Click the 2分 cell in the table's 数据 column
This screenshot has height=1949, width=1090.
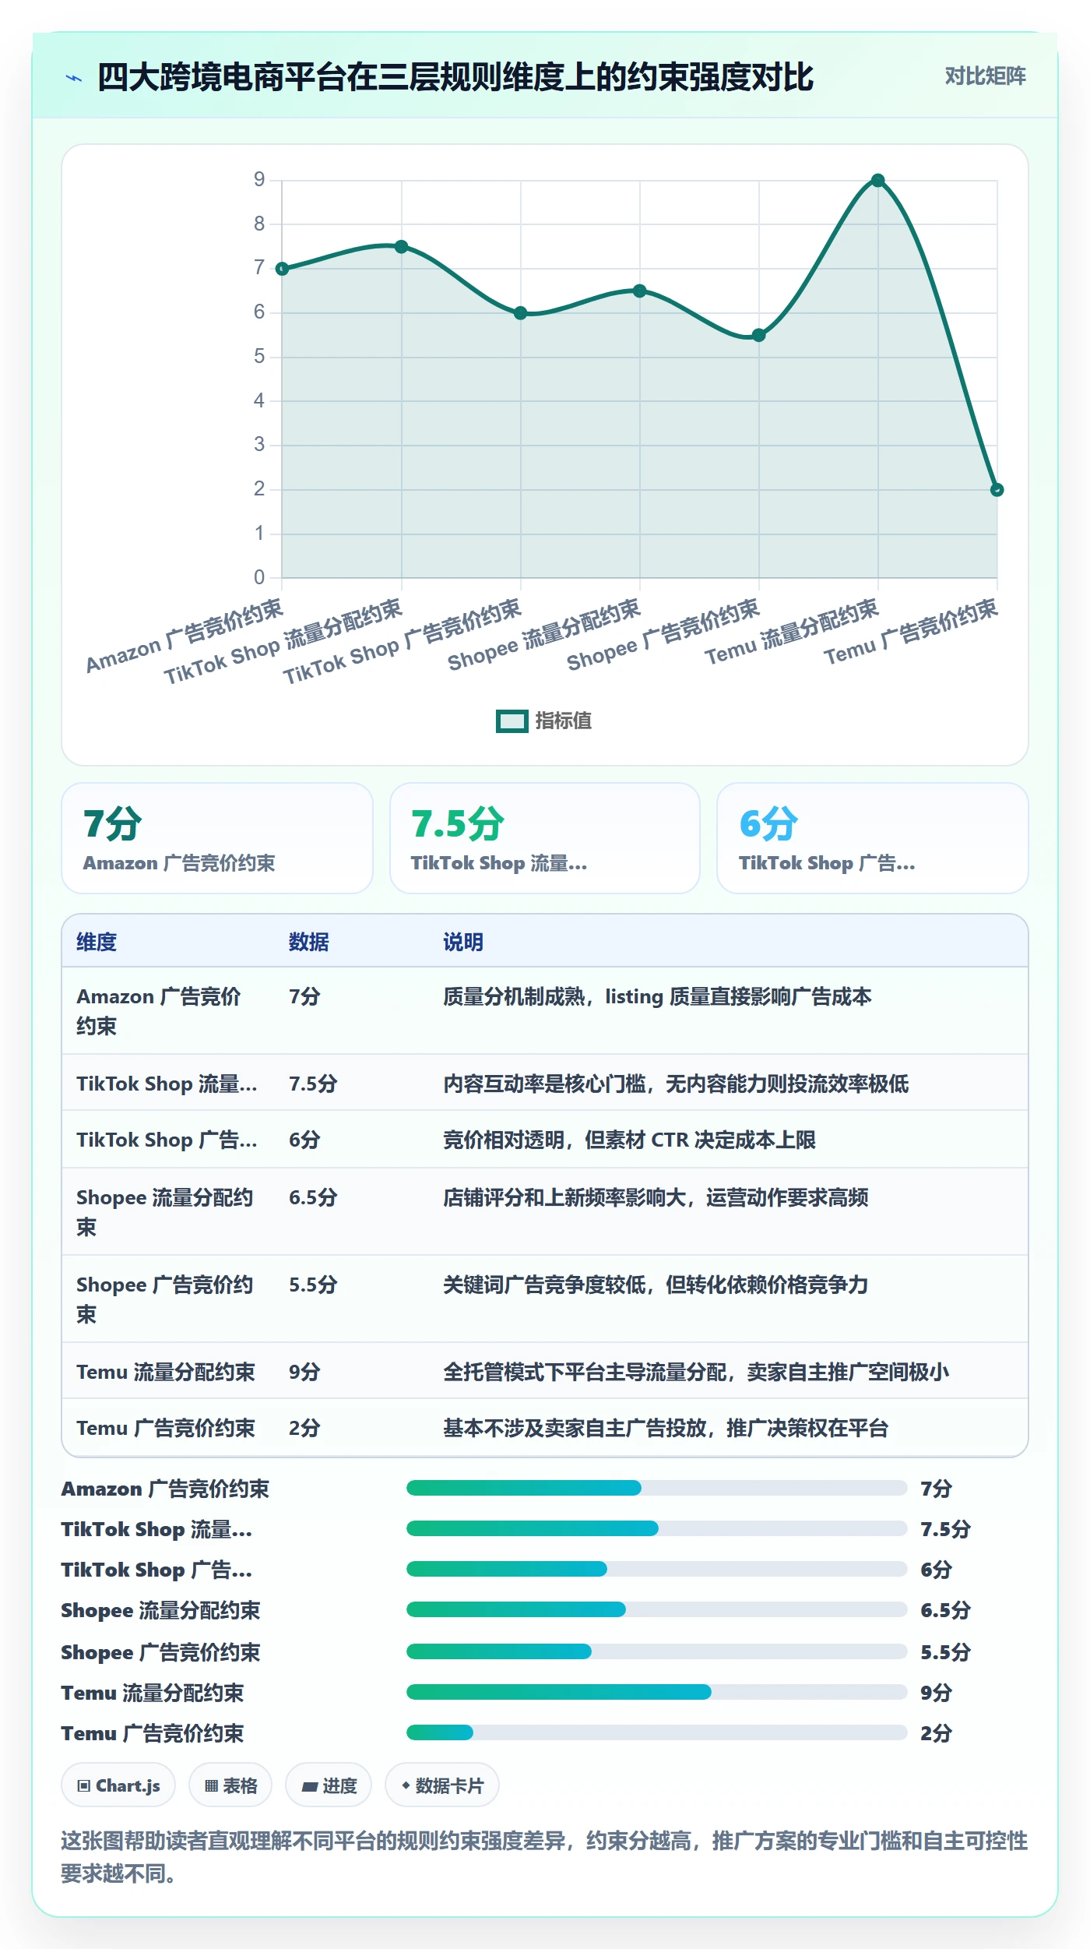[x=304, y=1428]
